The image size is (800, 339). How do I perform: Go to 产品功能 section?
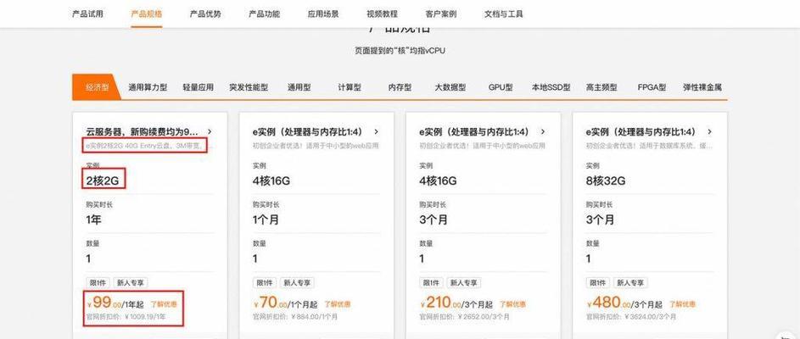[x=264, y=14]
